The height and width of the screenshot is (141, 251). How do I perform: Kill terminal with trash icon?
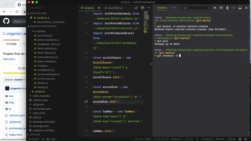[x=227, y=8]
